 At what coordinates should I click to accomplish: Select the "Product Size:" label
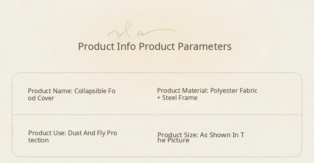pos(178,135)
